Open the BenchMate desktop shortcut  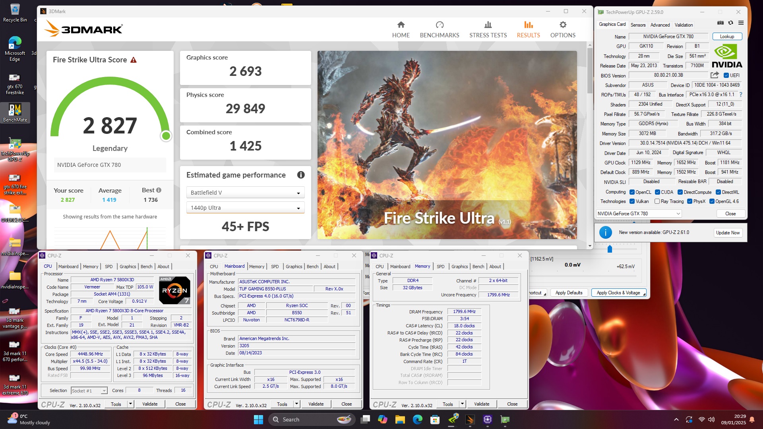15,113
